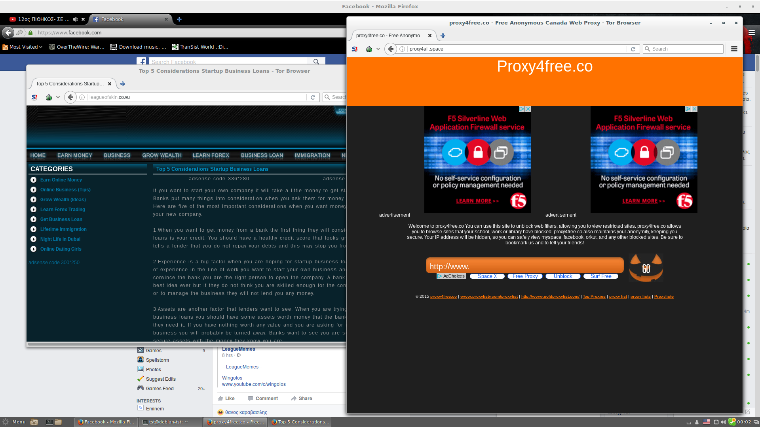The width and height of the screenshot is (760, 427).
Task: Open Night Life in Dubai category
Action: 60,239
